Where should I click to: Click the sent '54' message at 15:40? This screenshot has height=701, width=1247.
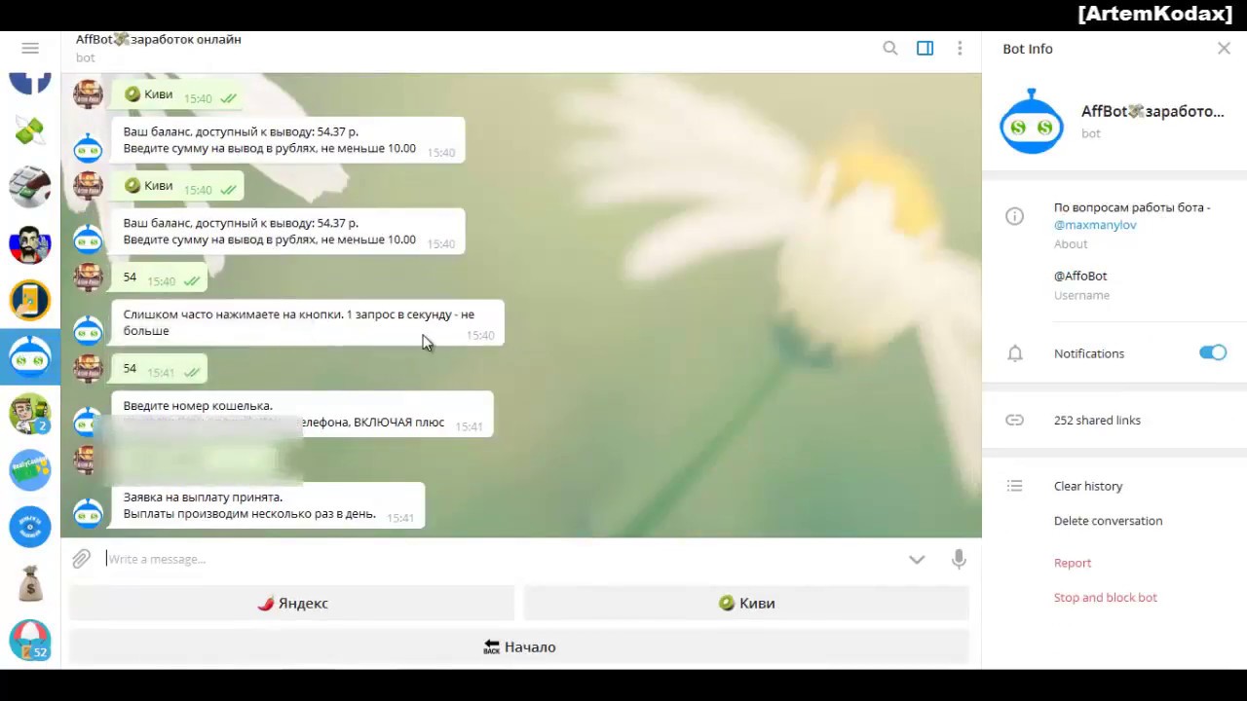click(x=159, y=277)
